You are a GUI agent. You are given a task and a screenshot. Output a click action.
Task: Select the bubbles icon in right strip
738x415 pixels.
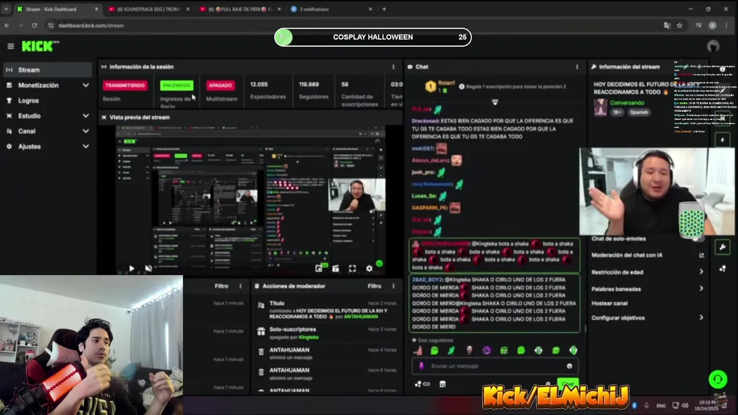coord(722,269)
